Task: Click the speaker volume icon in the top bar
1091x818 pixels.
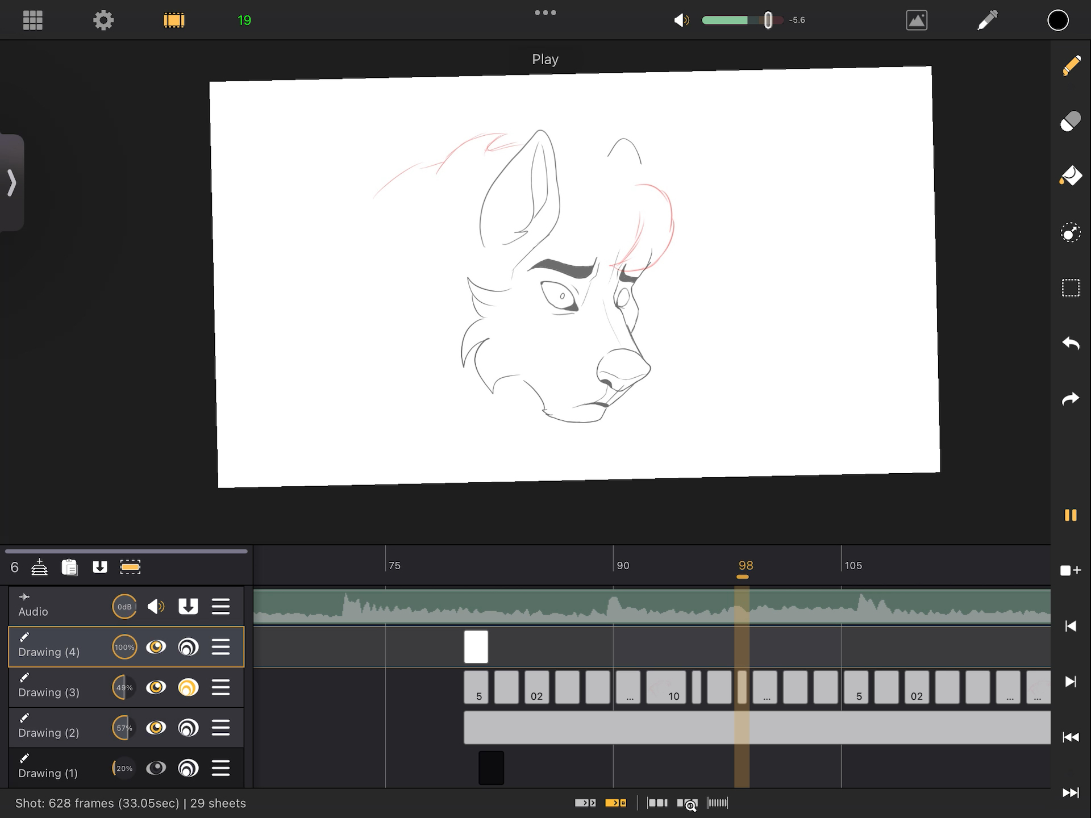Action: (x=681, y=20)
